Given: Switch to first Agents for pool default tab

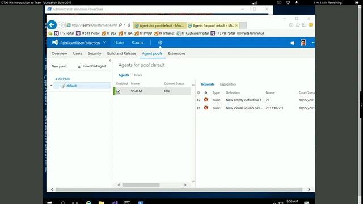Looking at the screenshot, I should (160, 25).
